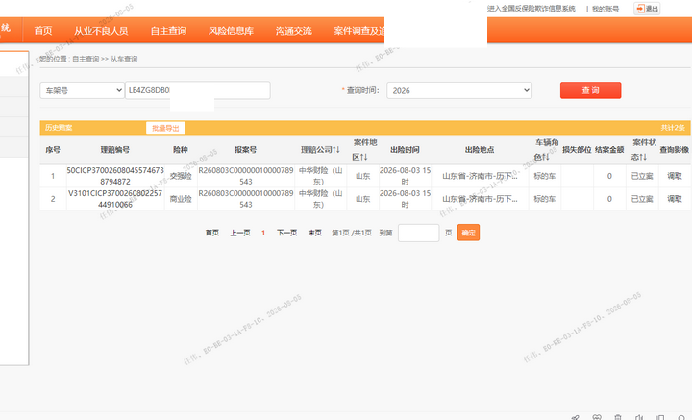Open 风险信息库 menu
The width and height of the screenshot is (692, 420).
pyautogui.click(x=231, y=31)
